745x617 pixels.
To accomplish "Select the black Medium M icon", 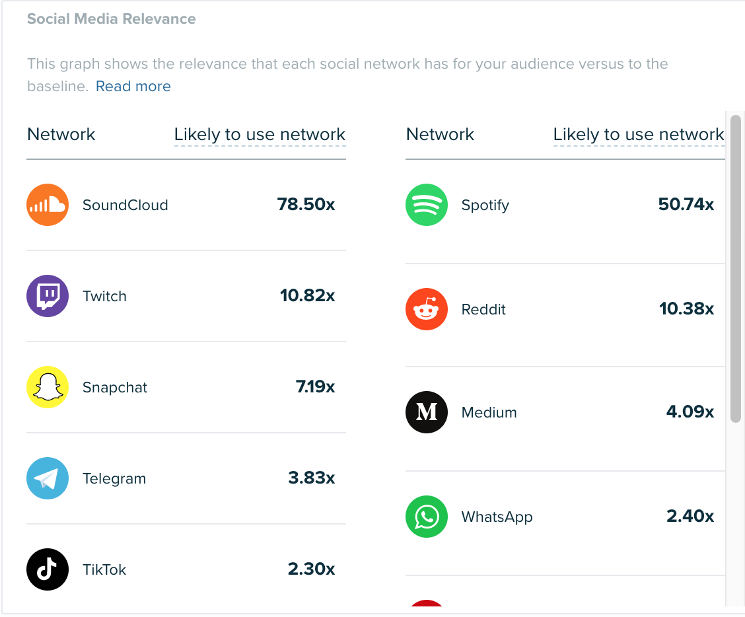I will click(427, 413).
